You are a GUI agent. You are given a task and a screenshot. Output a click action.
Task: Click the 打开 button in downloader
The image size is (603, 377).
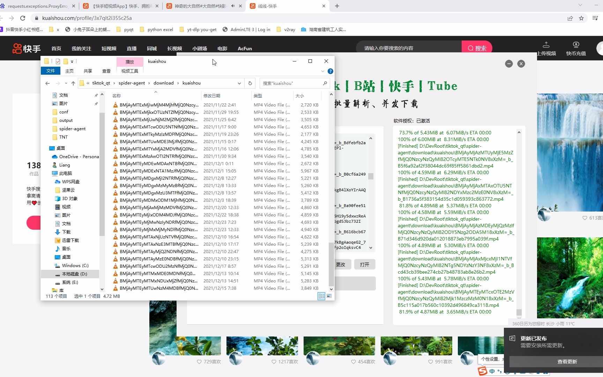(365, 265)
